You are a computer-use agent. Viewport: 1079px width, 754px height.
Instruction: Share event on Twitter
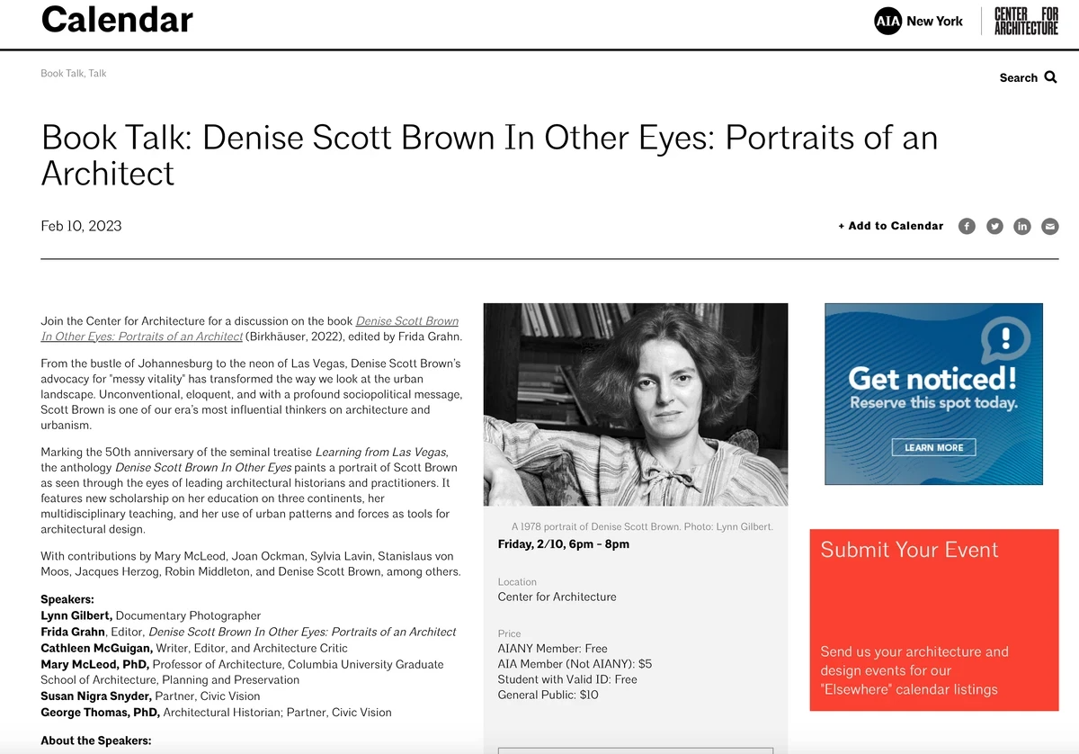pyautogui.click(x=994, y=226)
